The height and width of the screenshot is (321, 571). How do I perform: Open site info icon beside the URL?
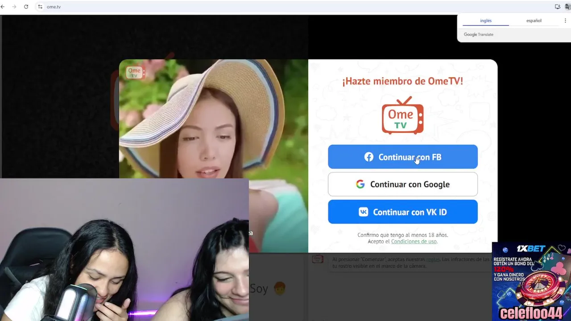point(40,7)
